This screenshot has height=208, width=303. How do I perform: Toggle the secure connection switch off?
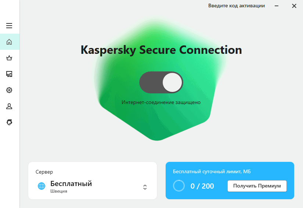pos(161,82)
